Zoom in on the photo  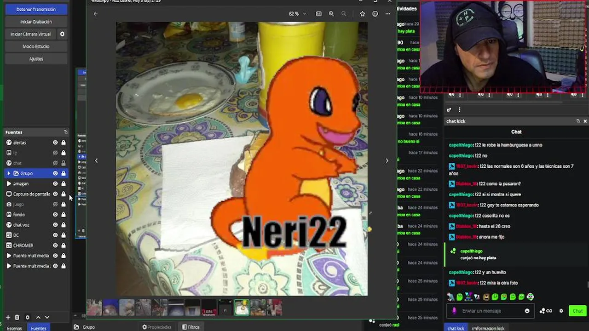(331, 14)
